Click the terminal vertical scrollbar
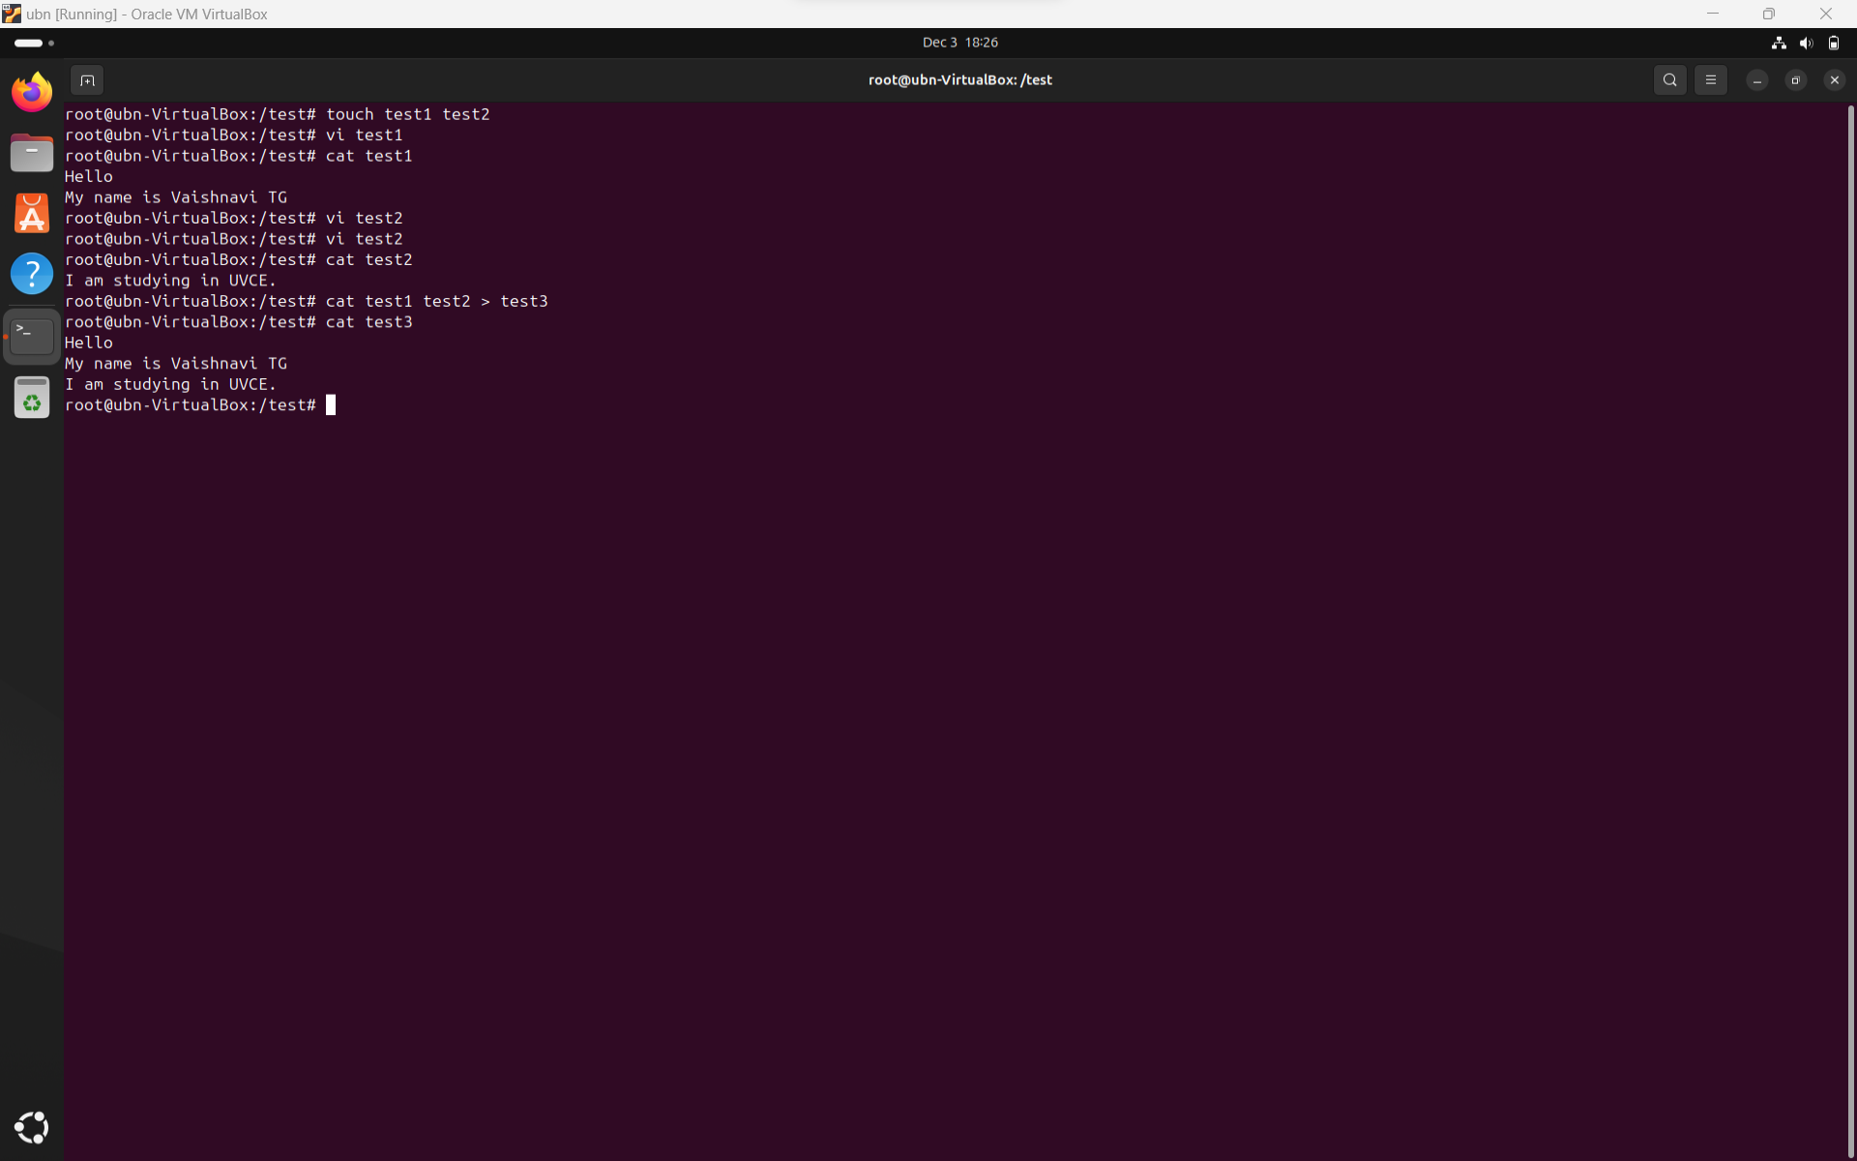Viewport: 1857px width, 1161px height. (x=1850, y=629)
